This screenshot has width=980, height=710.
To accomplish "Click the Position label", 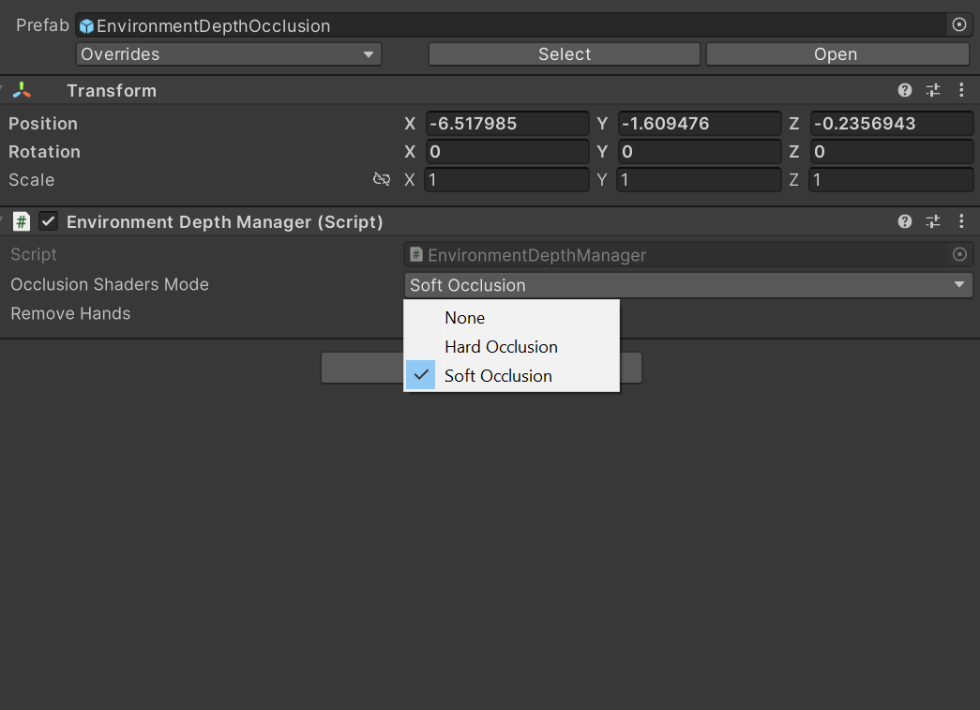I will [x=43, y=123].
